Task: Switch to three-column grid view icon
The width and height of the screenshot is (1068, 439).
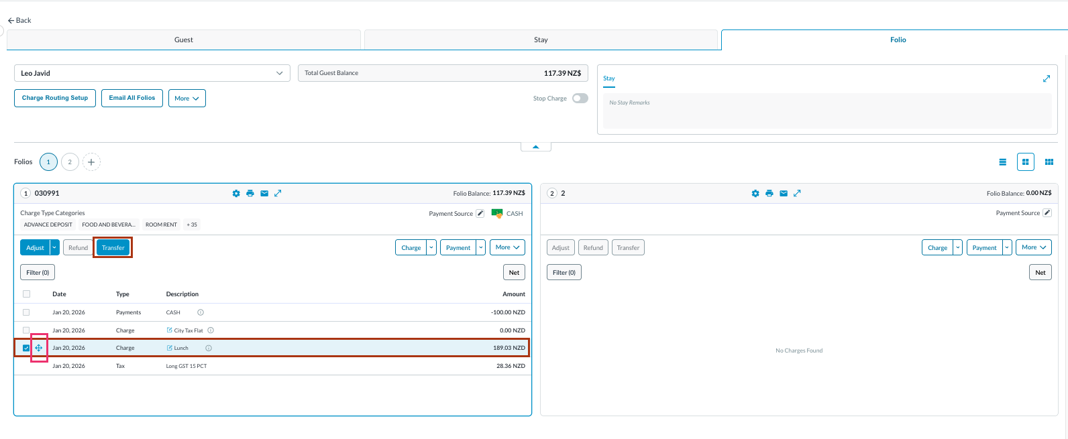Action: (1049, 162)
